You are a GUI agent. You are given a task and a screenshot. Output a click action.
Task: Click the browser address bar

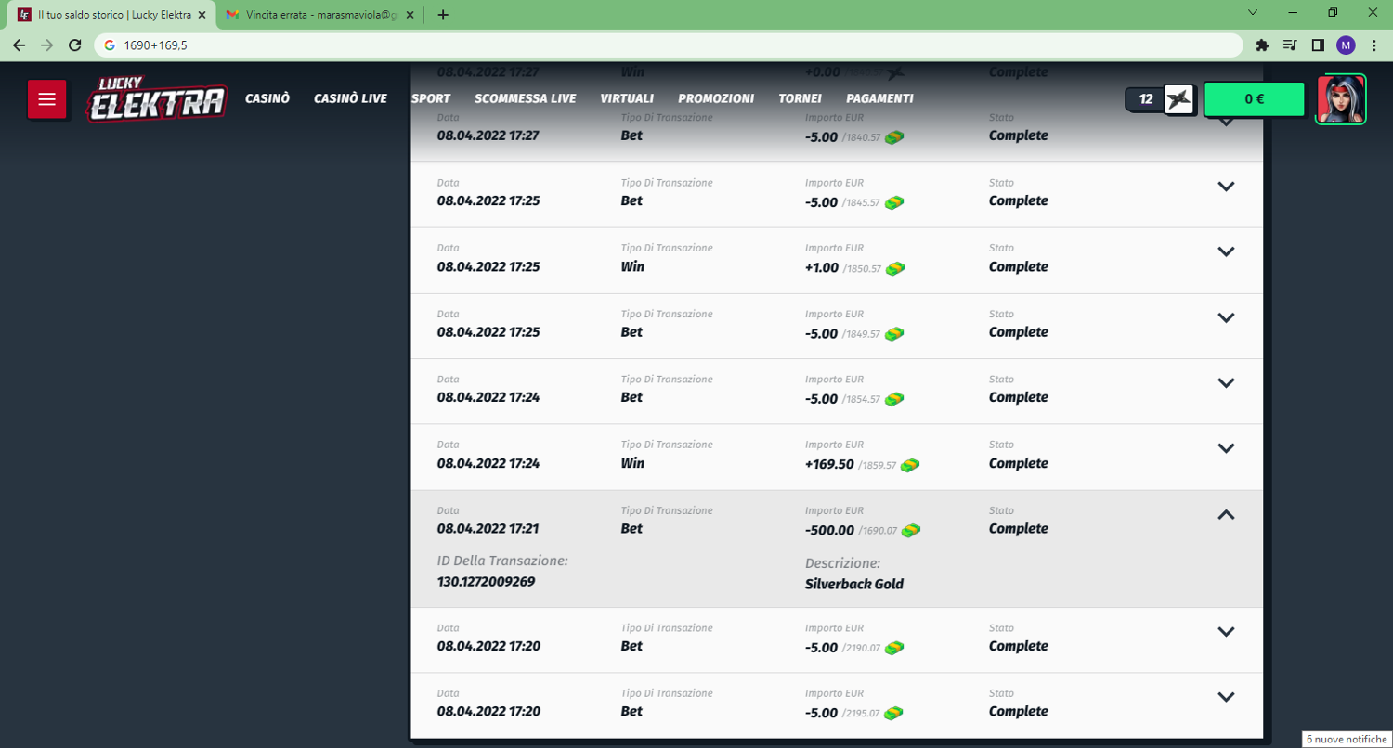coord(650,45)
